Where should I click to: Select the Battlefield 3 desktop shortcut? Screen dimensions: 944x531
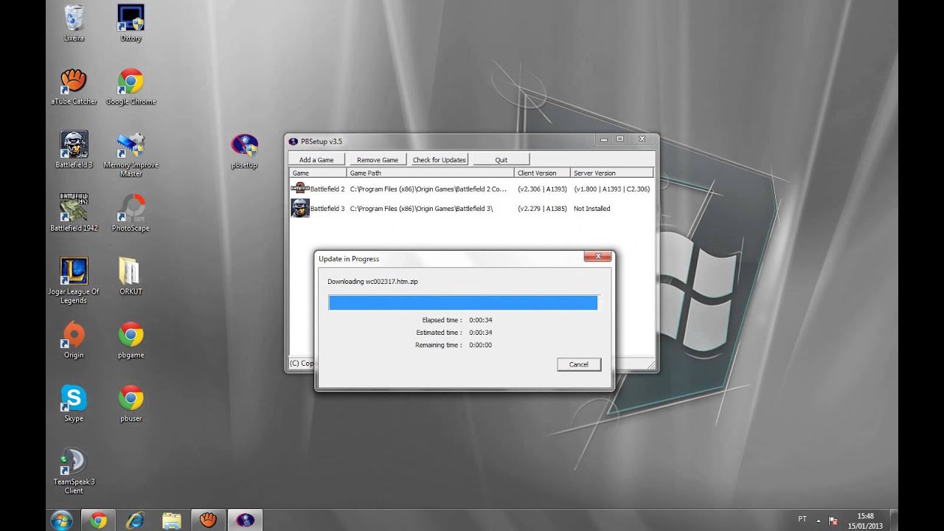[74, 150]
